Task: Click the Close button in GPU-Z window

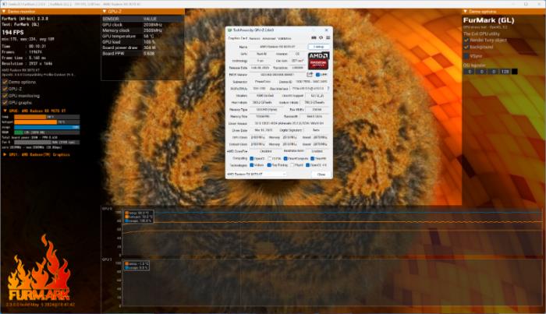Action: 321,175
